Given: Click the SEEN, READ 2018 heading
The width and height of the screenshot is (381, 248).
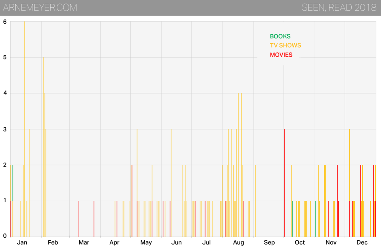Looking at the screenshot, I should 339,8.
